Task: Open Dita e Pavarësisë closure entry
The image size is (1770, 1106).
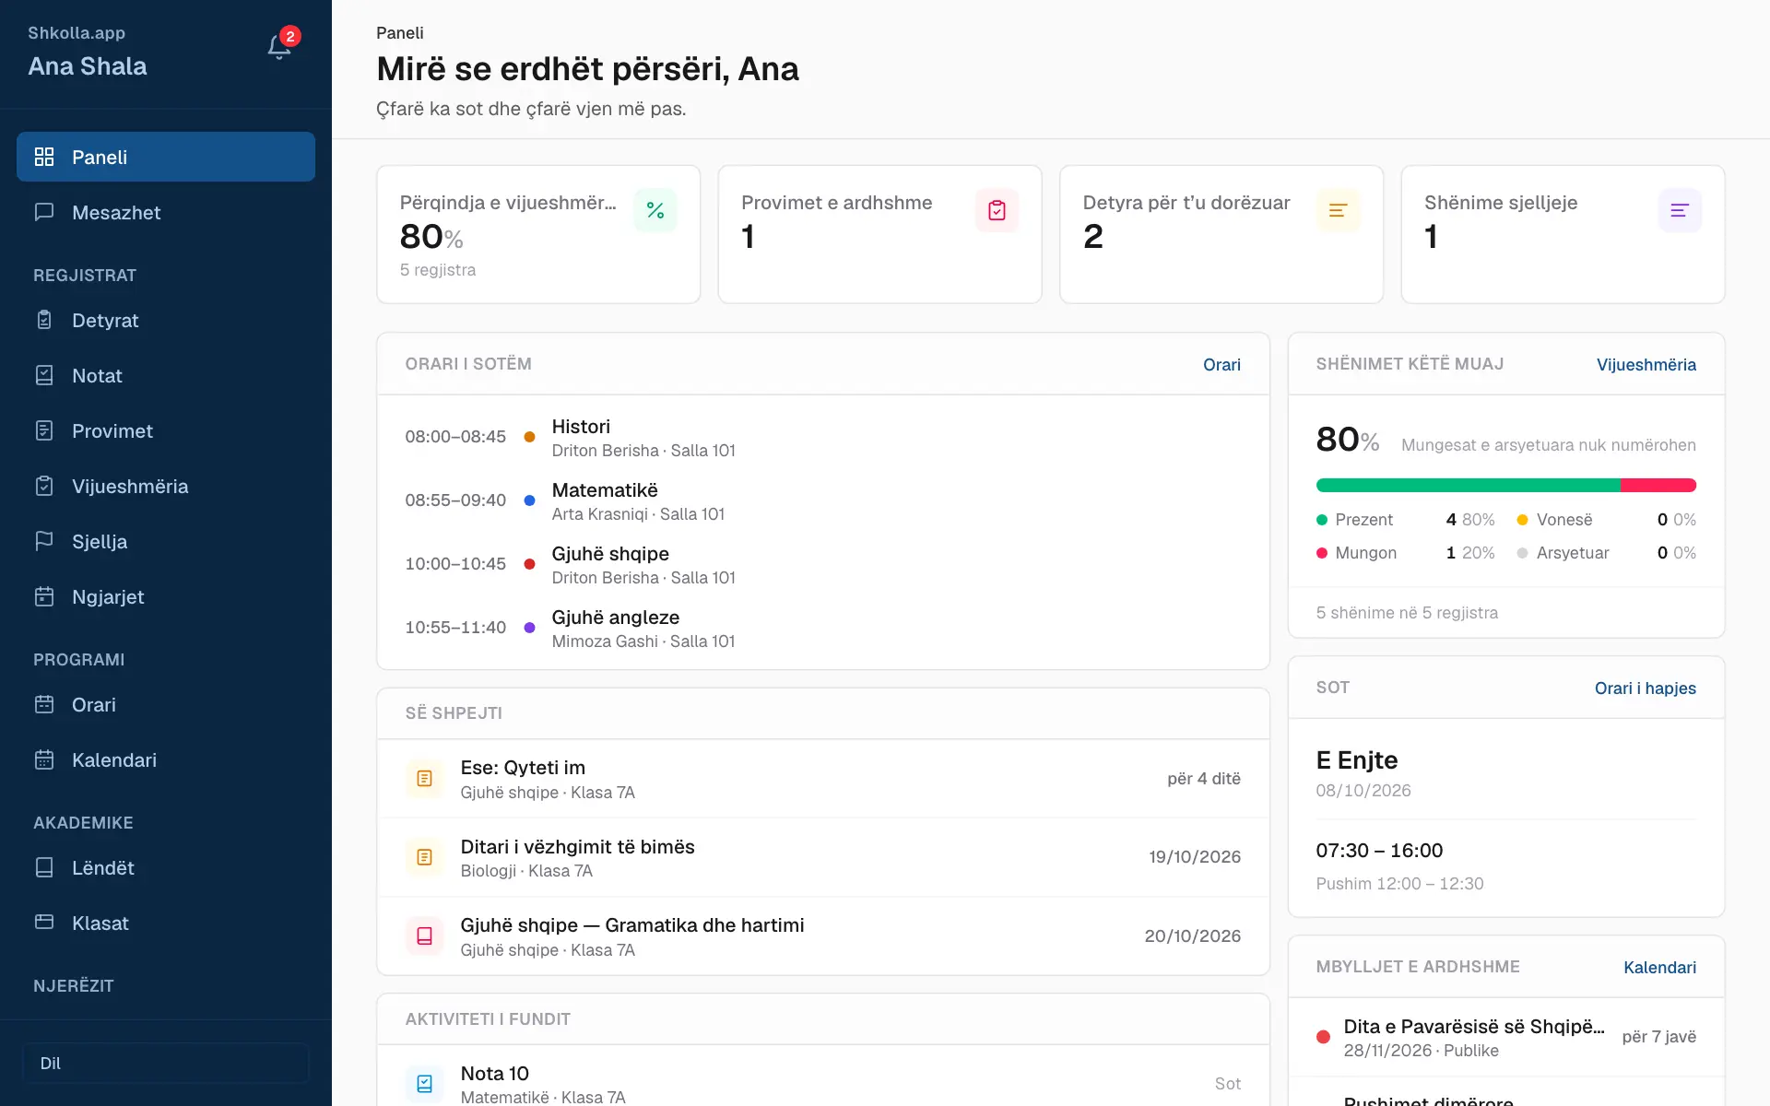Action: (x=1505, y=1037)
